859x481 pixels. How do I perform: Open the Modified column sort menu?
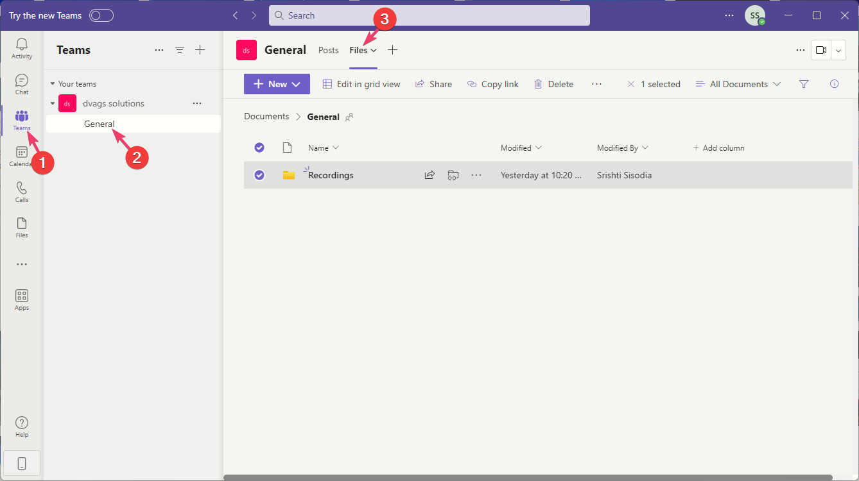521,148
